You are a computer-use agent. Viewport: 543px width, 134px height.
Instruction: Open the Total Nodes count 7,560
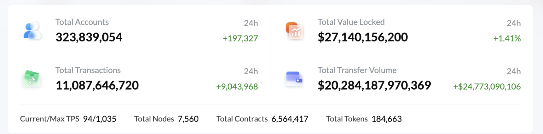tap(188, 119)
